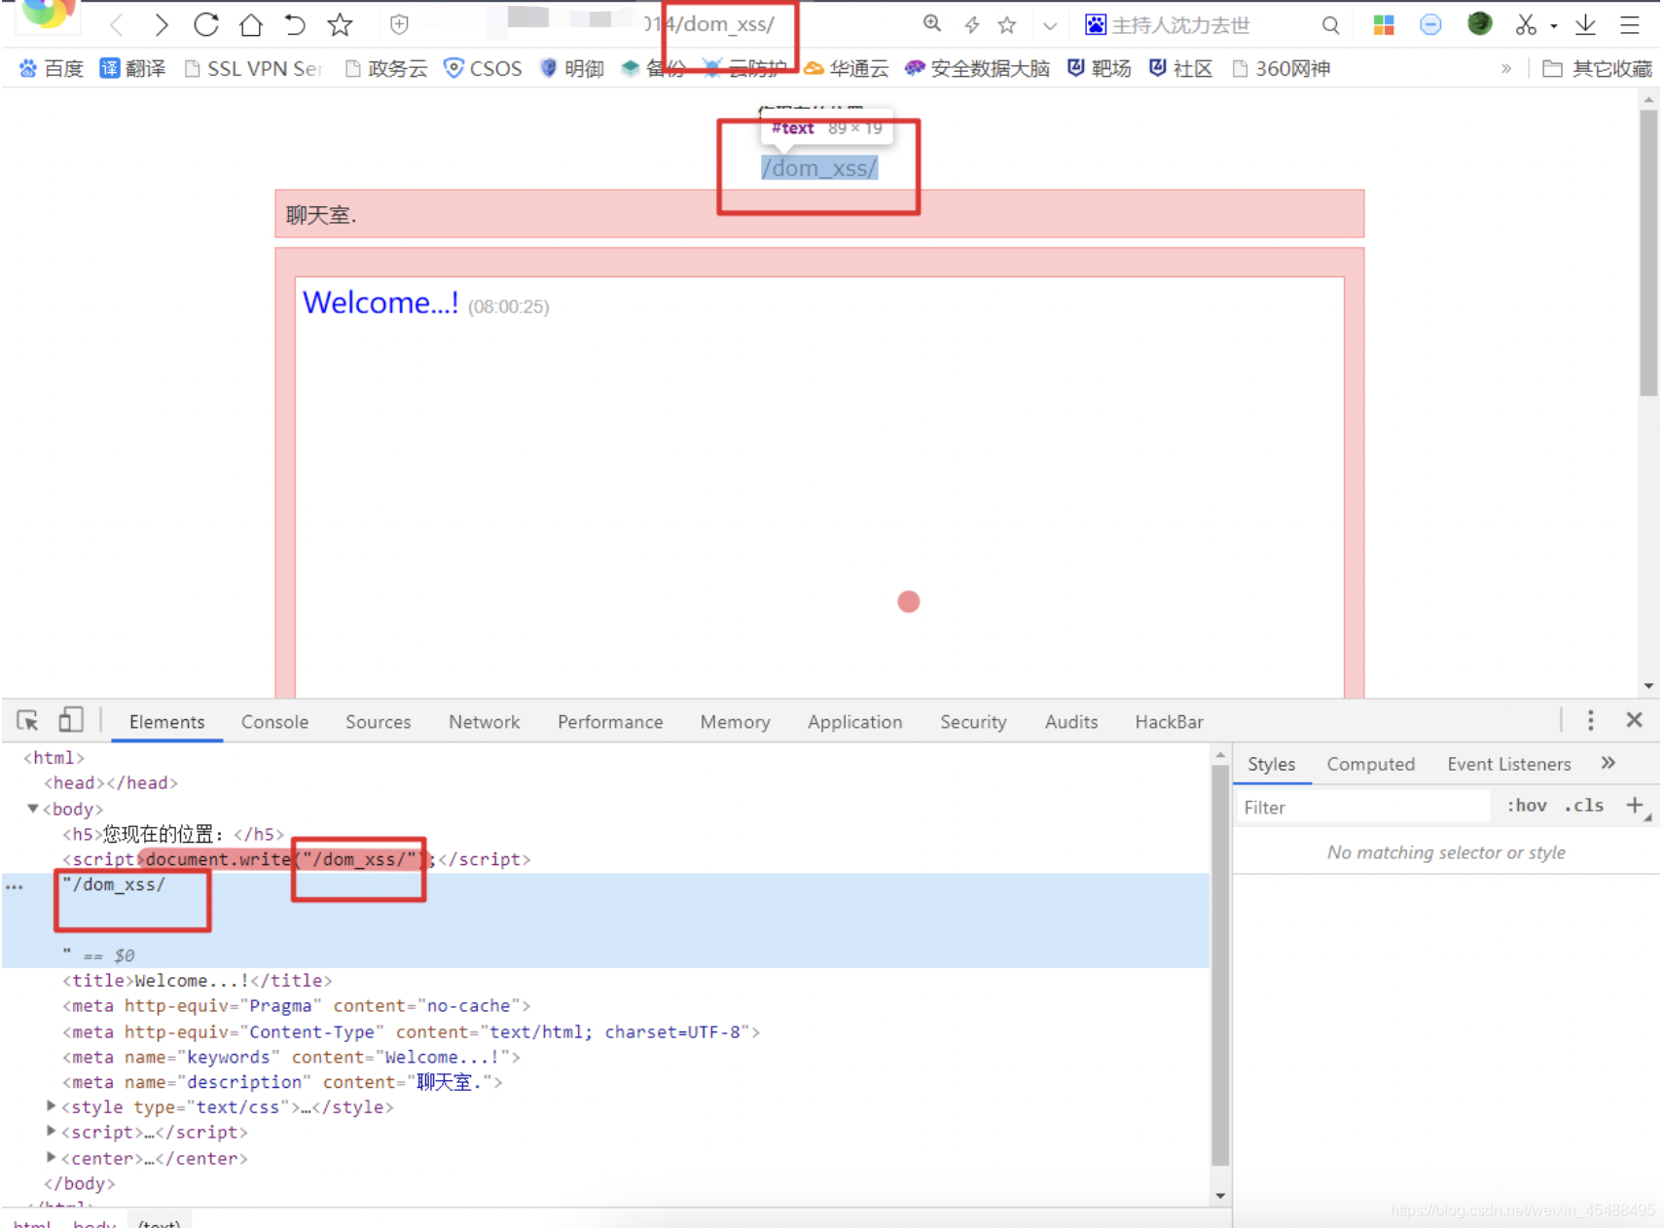The height and width of the screenshot is (1228, 1664).
Task: Open the 华通云 bookmark
Action: pos(847,68)
